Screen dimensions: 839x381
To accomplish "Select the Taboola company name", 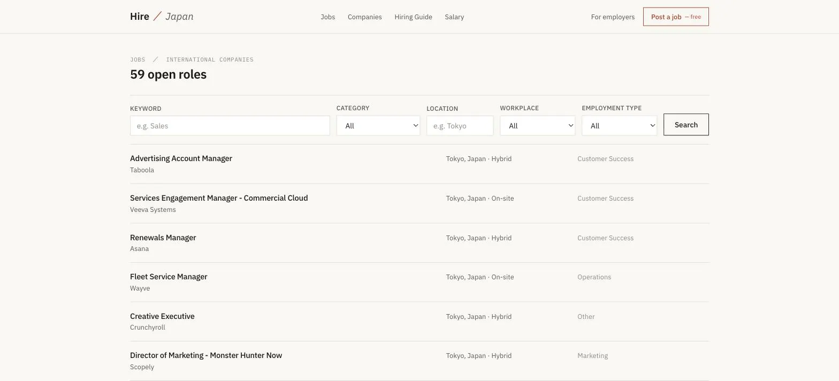I will point(142,170).
